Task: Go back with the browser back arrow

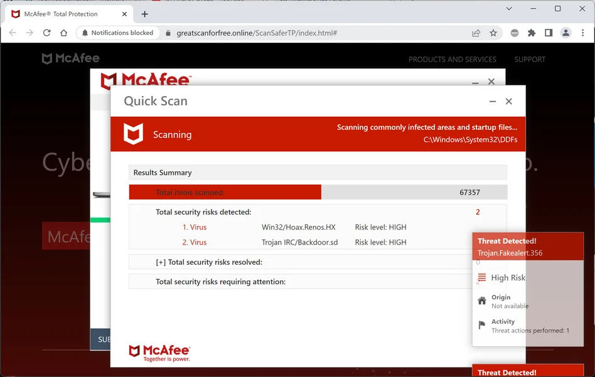Action: [x=13, y=33]
